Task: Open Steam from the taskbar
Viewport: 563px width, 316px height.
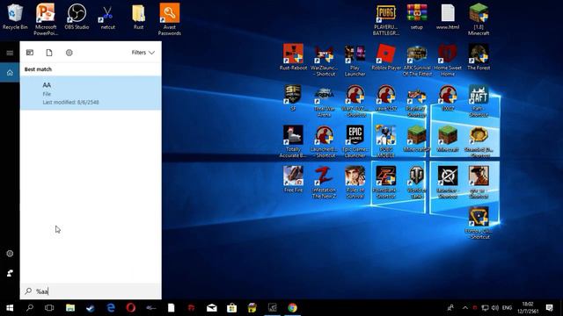Action: (x=90, y=308)
